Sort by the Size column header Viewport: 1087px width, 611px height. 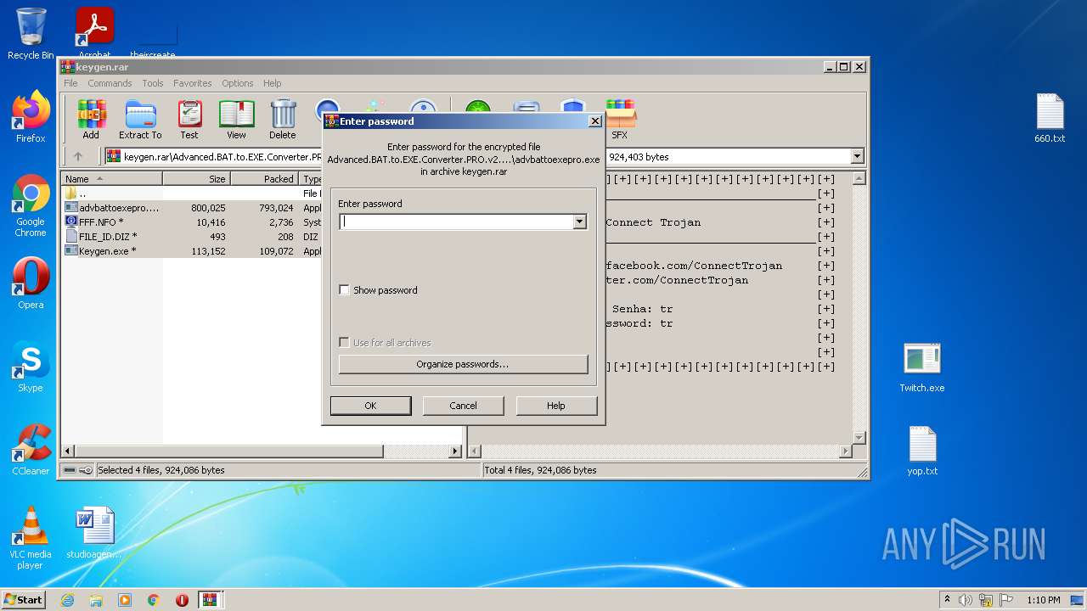197,179
